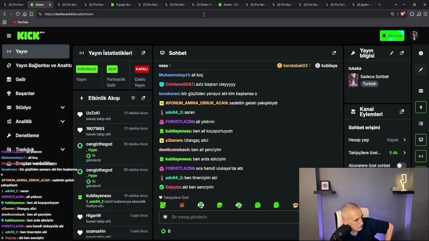The width and height of the screenshot is (429, 241).
Task: Open Yayın in sidebar
Action: click(x=36, y=52)
